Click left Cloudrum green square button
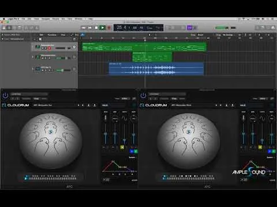This screenshot has width=277, height=207. pyautogui.click(x=136, y=151)
